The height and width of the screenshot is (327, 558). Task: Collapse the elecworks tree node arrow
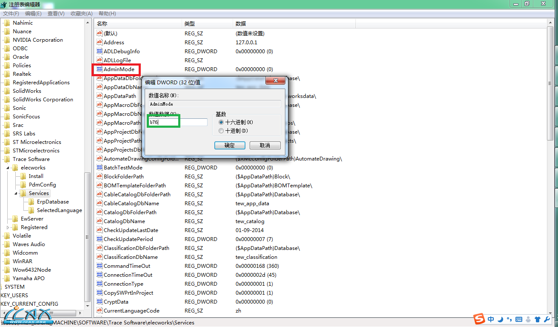9,168
